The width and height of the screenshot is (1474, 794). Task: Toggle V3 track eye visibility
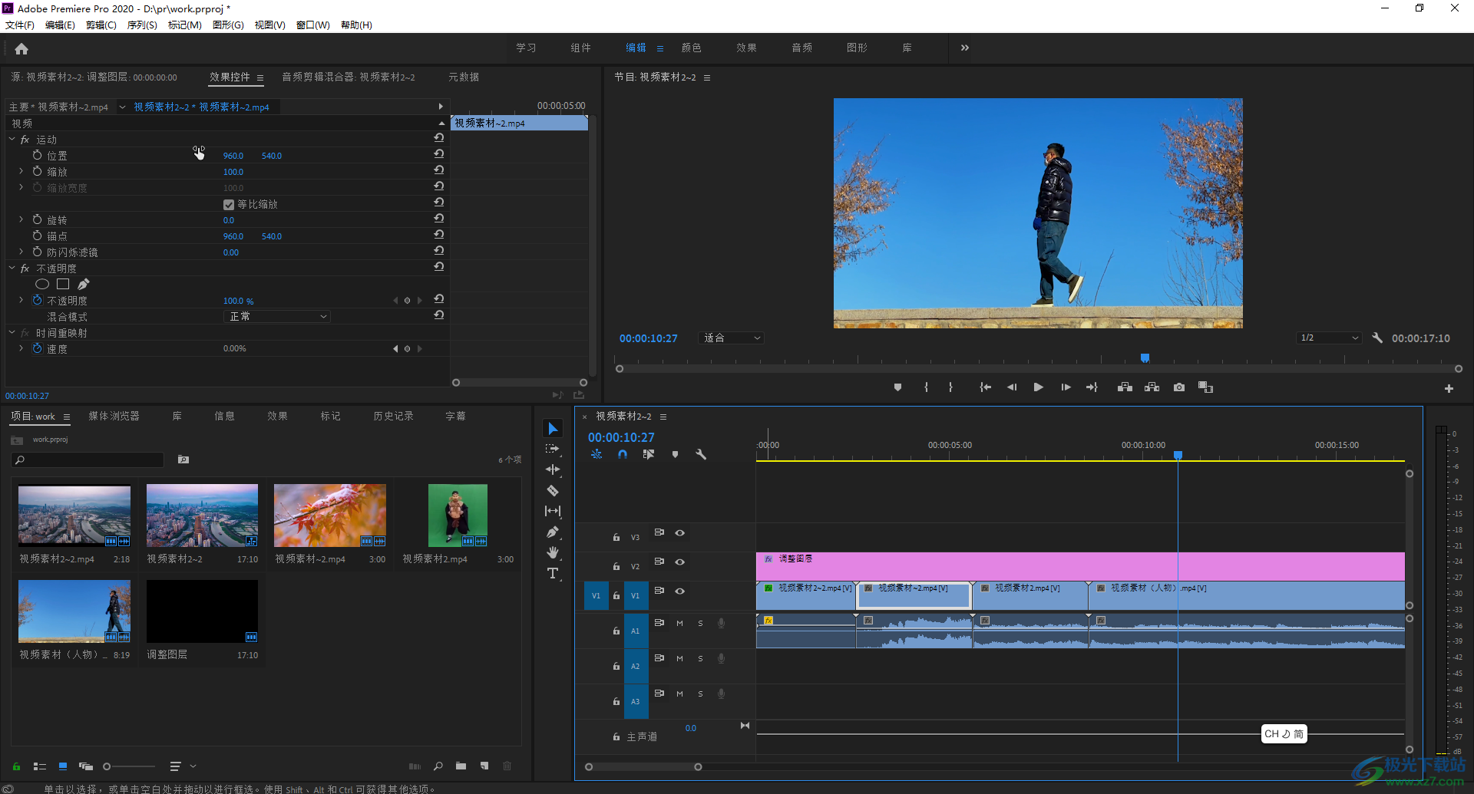[679, 533]
